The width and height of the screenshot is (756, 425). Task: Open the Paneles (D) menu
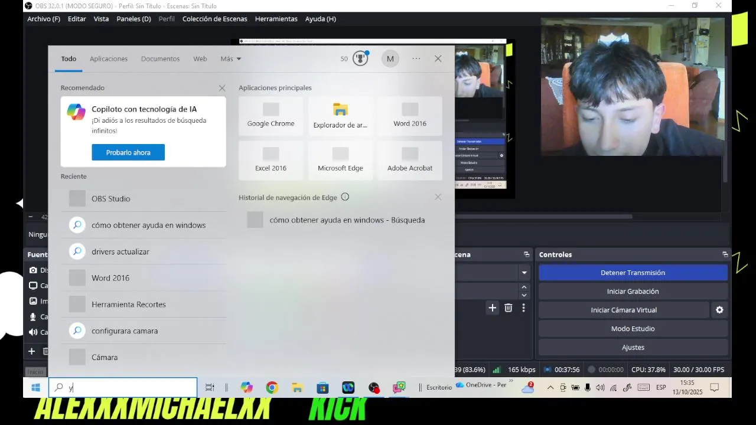[x=133, y=19]
